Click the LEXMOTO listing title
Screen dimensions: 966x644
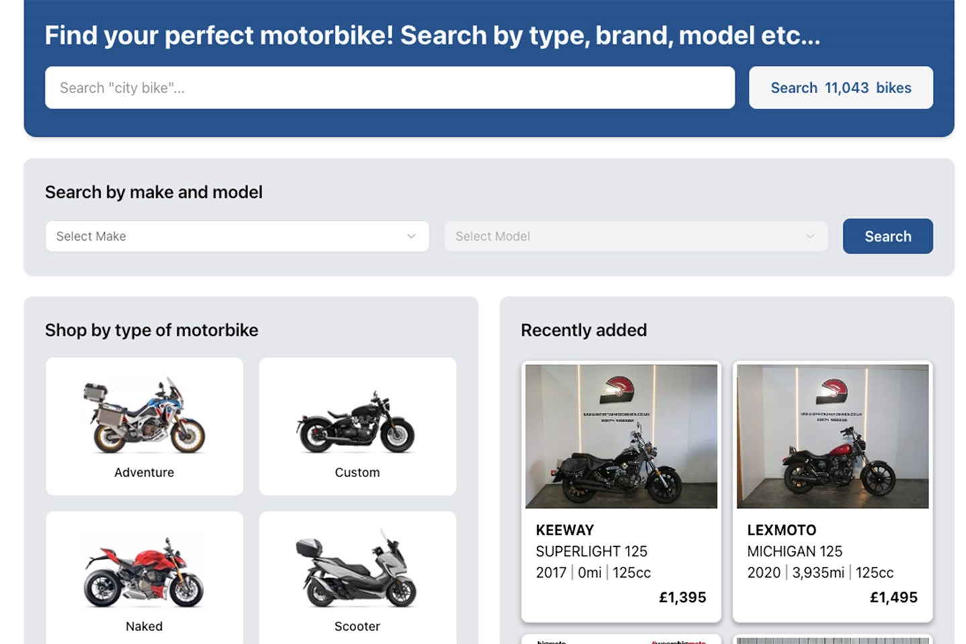click(782, 530)
